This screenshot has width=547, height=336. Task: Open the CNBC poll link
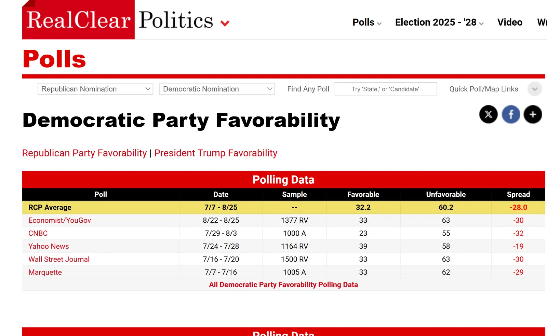pyautogui.click(x=38, y=234)
